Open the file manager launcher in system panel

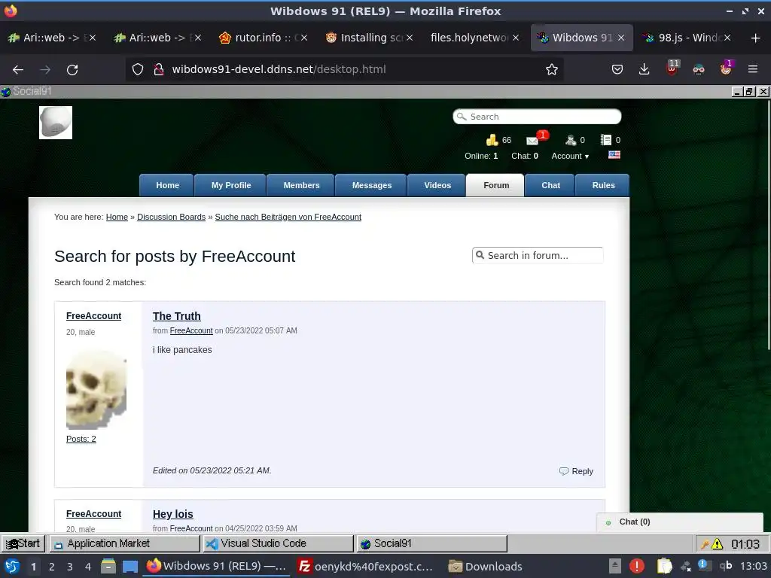click(108, 566)
